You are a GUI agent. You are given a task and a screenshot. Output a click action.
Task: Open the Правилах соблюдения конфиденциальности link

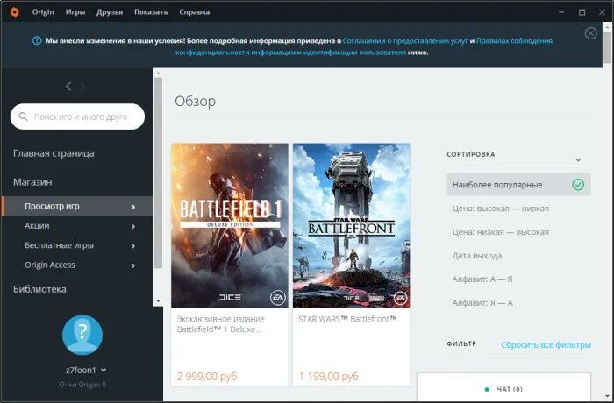click(364, 46)
